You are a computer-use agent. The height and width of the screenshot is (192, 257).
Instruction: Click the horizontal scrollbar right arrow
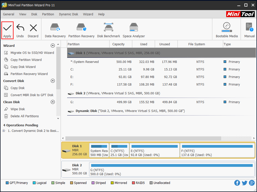[254, 138]
